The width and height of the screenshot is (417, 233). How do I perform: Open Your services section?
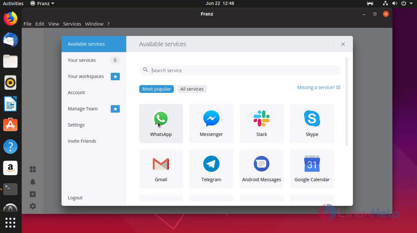coord(94,60)
